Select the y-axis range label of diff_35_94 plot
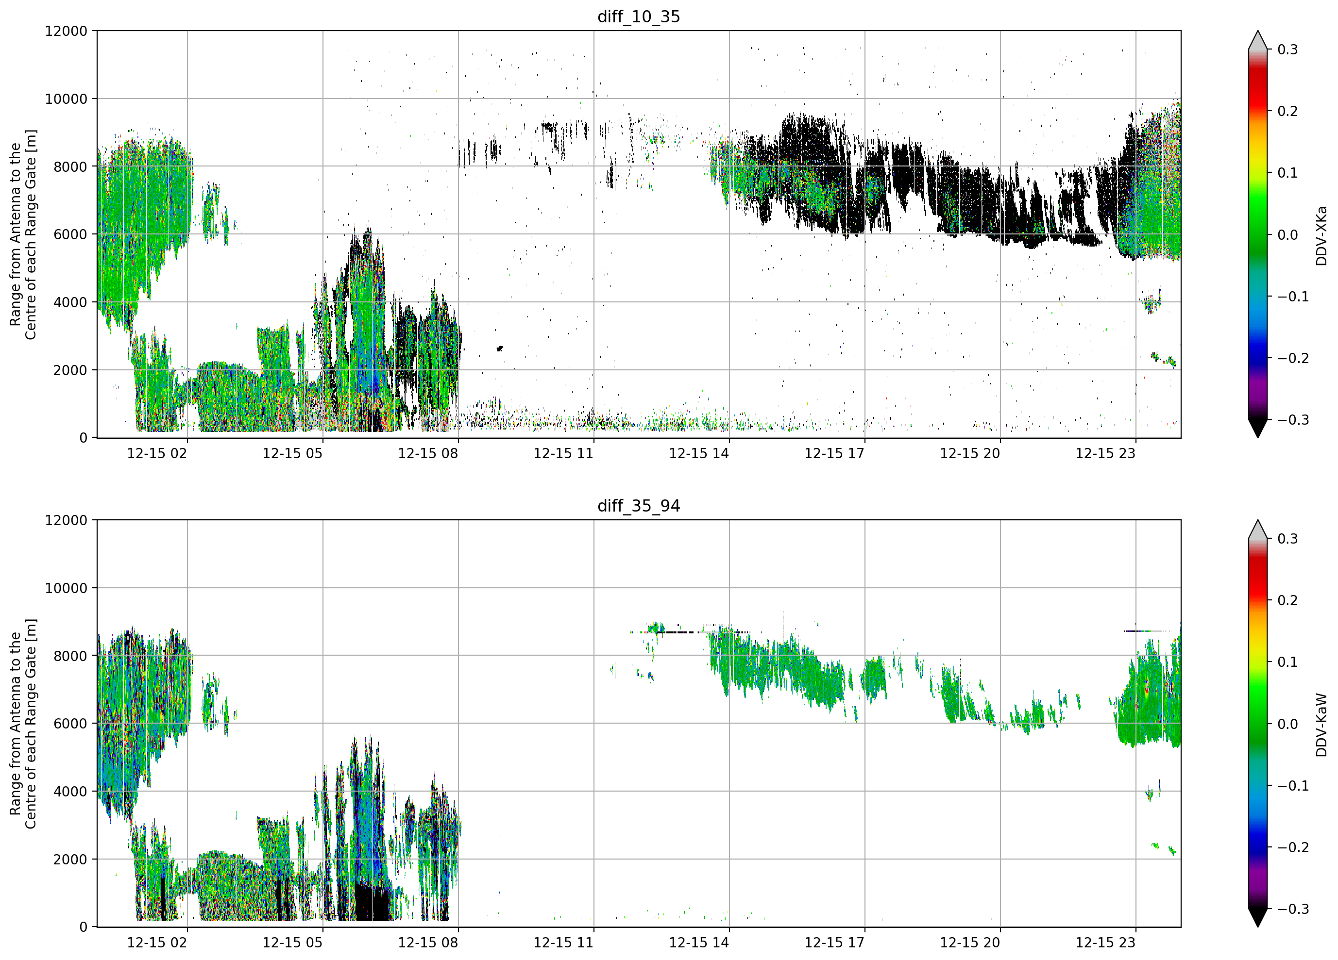Viewport: 1338px width, 960px height. click(x=23, y=724)
